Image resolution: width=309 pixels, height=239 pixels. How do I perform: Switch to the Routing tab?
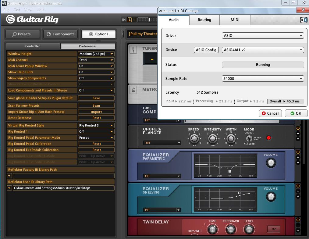point(204,20)
